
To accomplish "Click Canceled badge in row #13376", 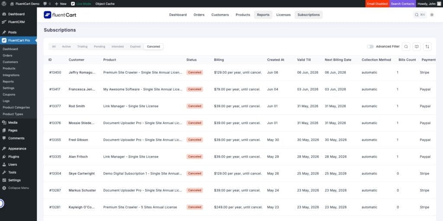I will click(195, 123).
